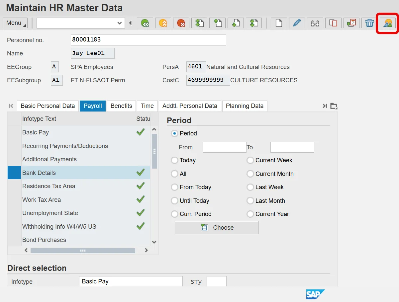Open the Menu dropdown button

pos(15,23)
